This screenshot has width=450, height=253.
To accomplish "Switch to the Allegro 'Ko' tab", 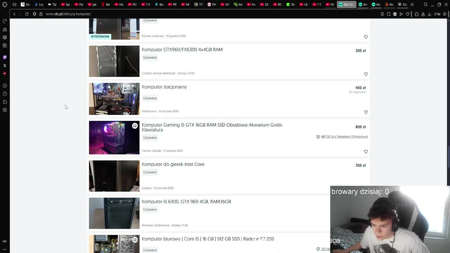I will pos(389,5).
